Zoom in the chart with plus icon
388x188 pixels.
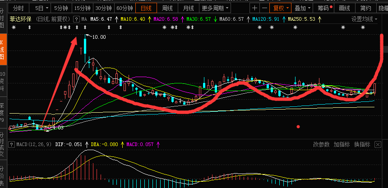click(254, 8)
